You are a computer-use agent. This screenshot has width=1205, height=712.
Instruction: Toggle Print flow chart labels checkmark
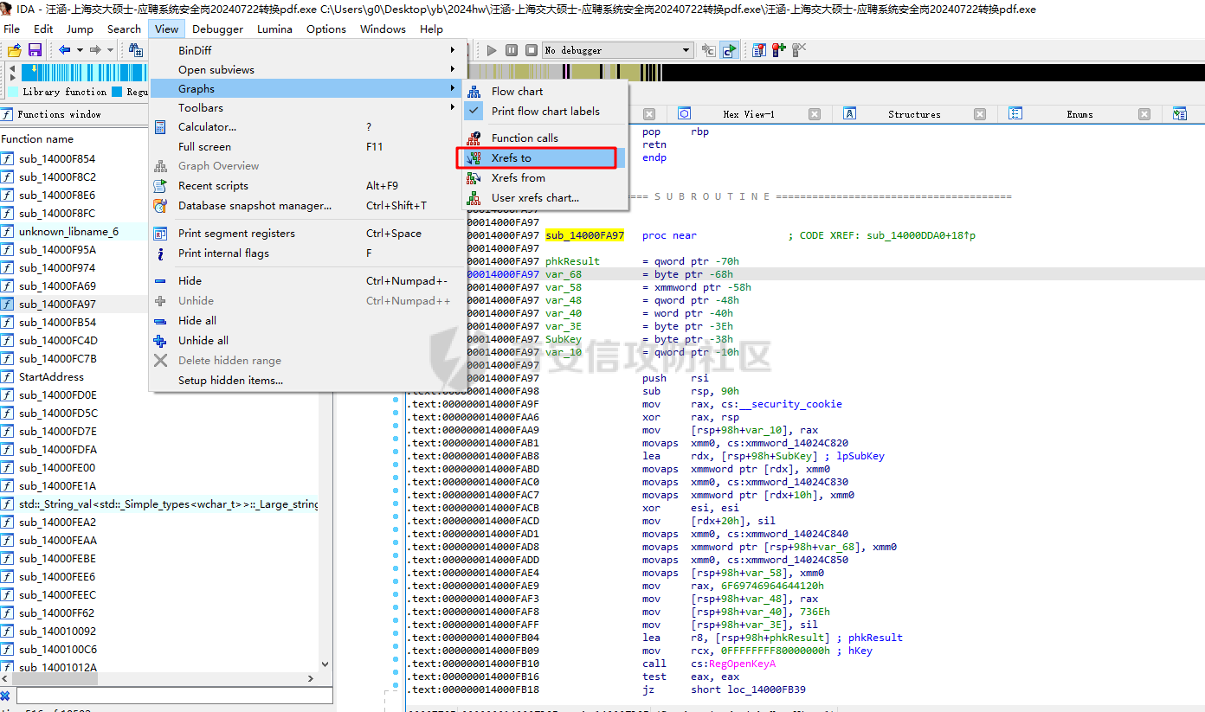click(x=474, y=112)
